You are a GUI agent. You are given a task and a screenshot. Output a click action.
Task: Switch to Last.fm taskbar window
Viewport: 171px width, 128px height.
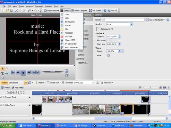click(x=64, y=126)
